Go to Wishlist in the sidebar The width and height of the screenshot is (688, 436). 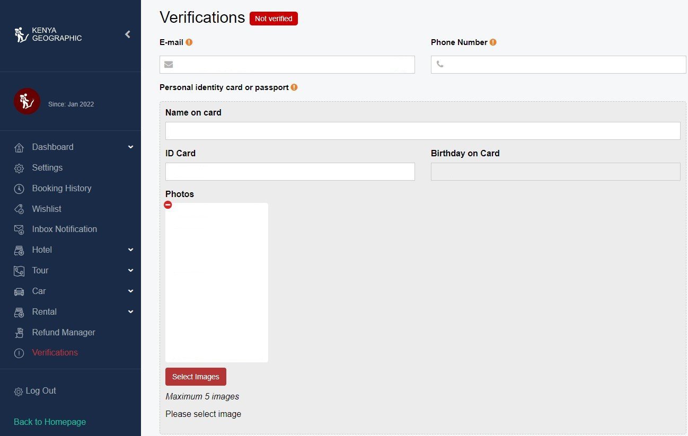pos(47,209)
